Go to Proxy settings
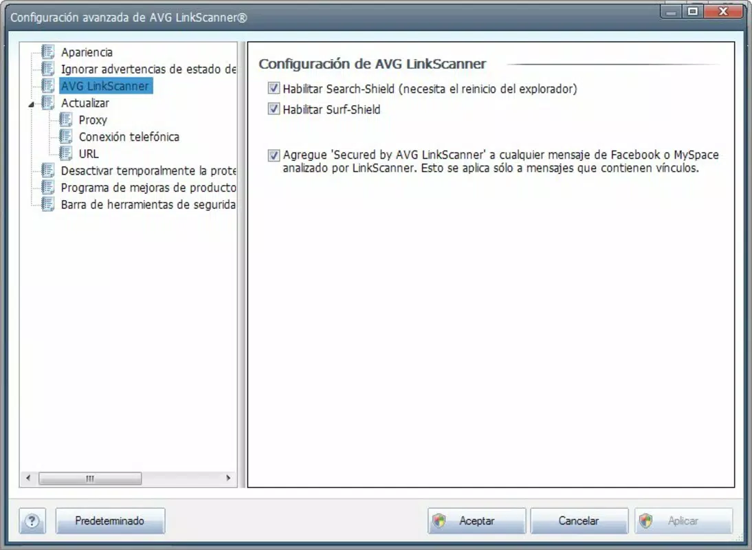Image resolution: width=752 pixels, height=550 pixels. pyautogui.click(x=93, y=120)
